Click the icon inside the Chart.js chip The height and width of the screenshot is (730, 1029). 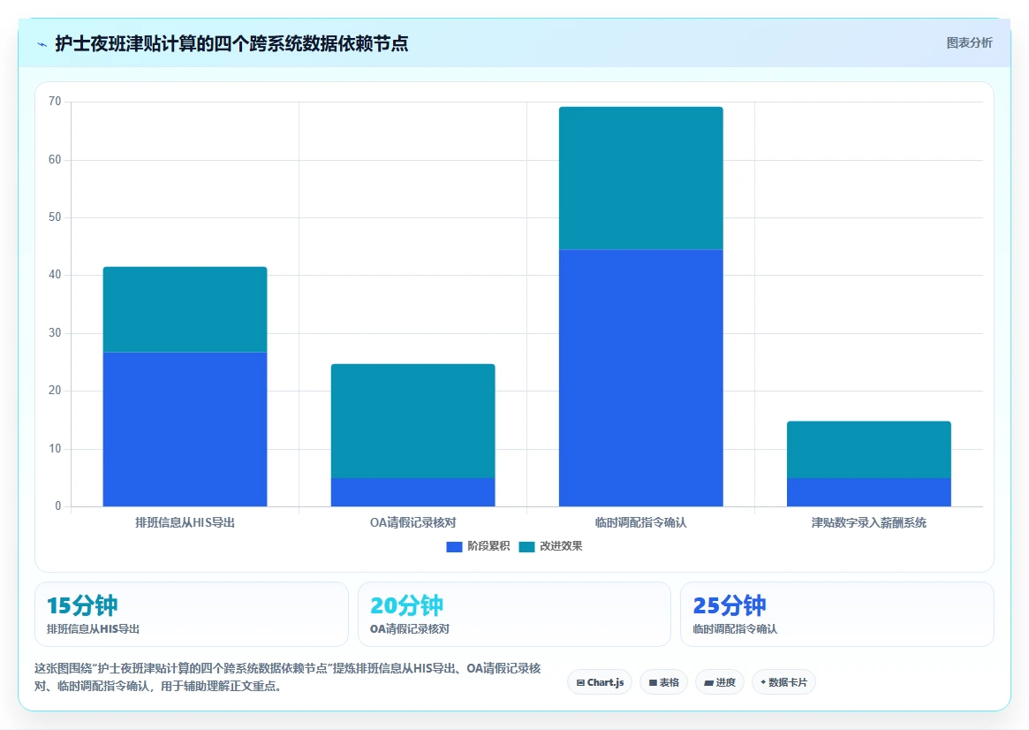pos(580,683)
